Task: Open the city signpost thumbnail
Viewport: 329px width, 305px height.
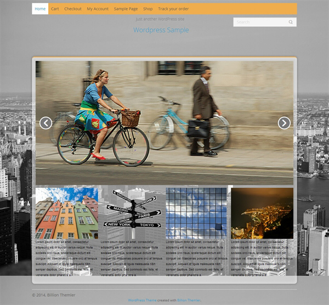Action: coord(132,213)
